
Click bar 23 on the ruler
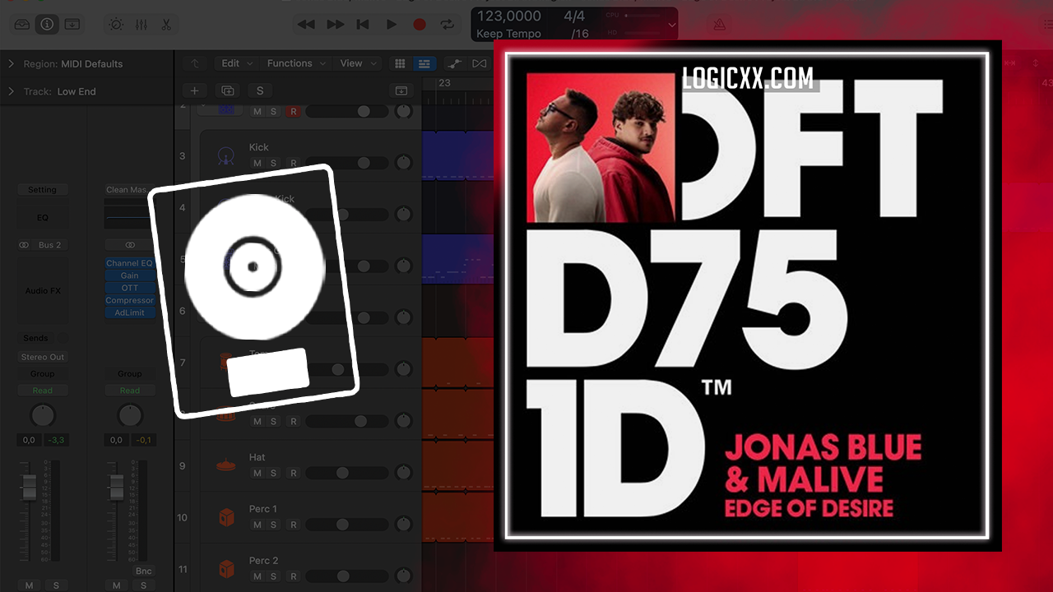tap(444, 83)
